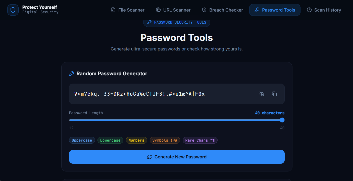Toggle the Numbers character option
The width and height of the screenshot is (353, 181).
click(136, 140)
